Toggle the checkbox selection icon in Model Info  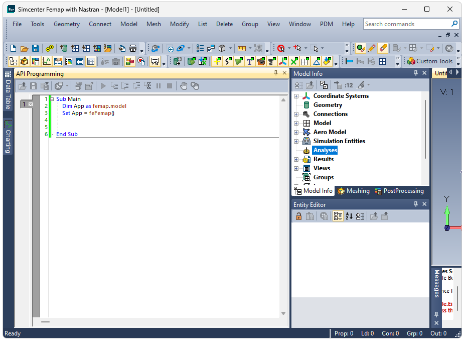pos(324,85)
